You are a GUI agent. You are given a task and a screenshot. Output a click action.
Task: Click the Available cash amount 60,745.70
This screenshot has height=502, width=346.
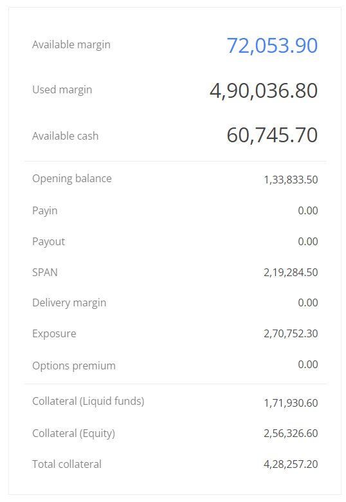272,135
